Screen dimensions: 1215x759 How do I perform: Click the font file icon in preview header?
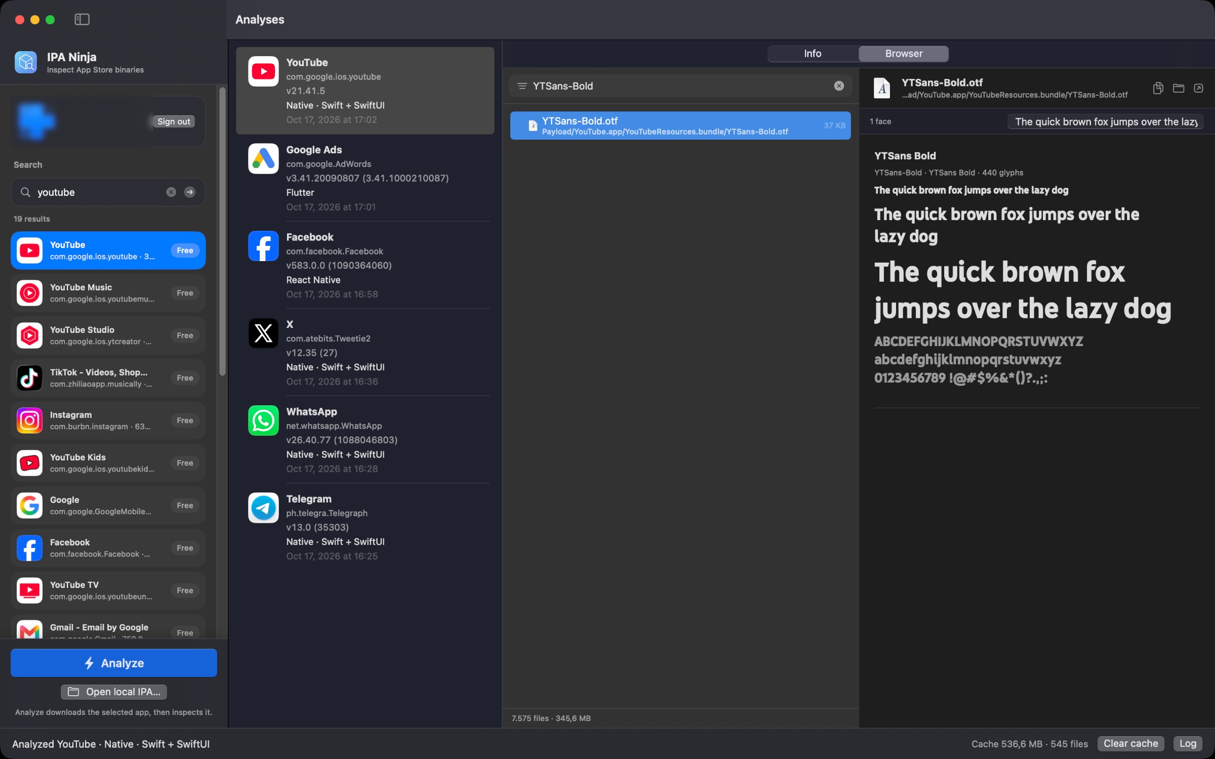882,88
